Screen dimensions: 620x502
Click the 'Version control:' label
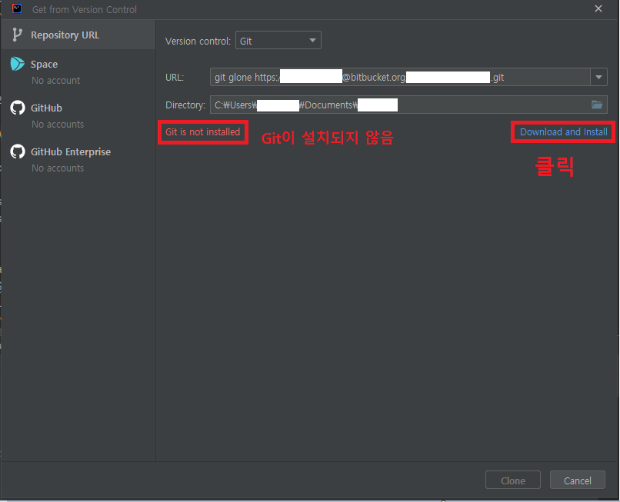click(198, 41)
